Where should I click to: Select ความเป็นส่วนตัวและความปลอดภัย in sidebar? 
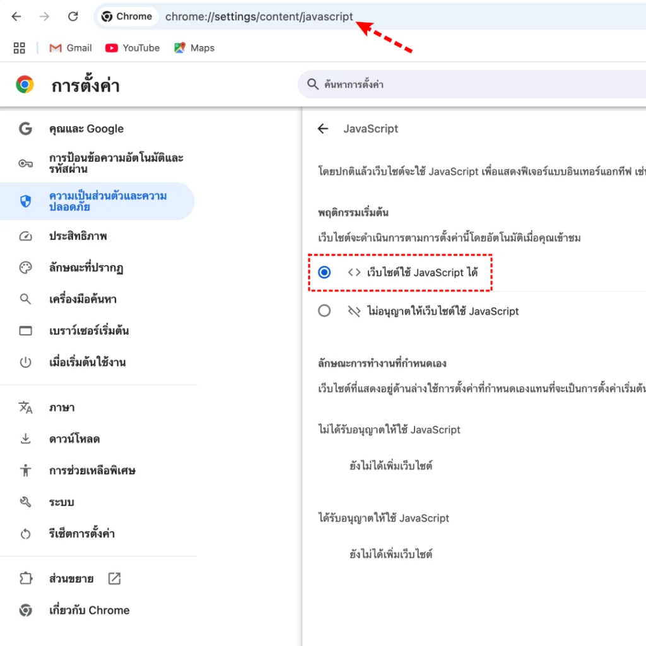pyautogui.click(x=98, y=201)
